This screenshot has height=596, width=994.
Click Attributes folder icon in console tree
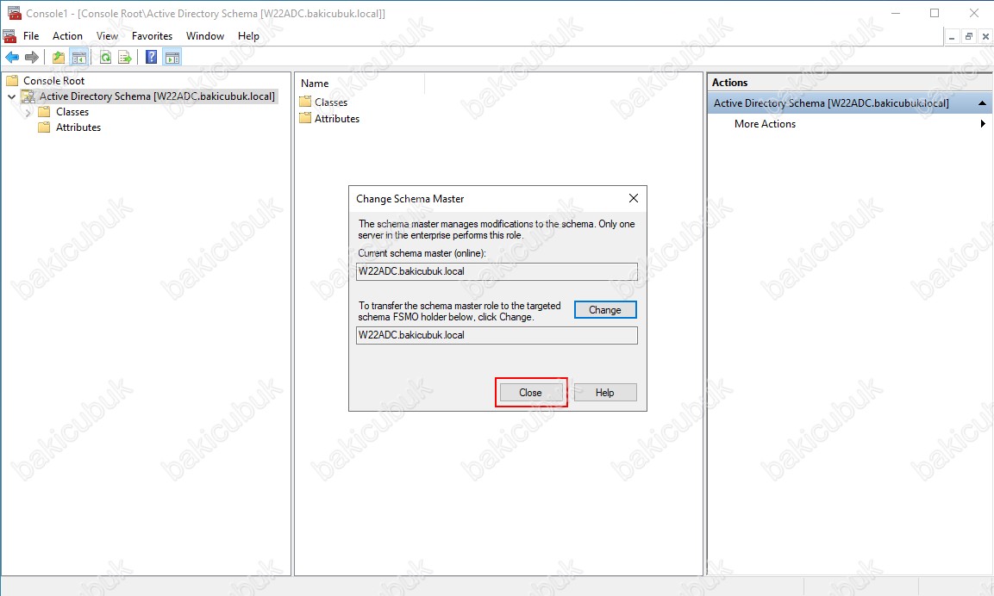click(x=44, y=127)
